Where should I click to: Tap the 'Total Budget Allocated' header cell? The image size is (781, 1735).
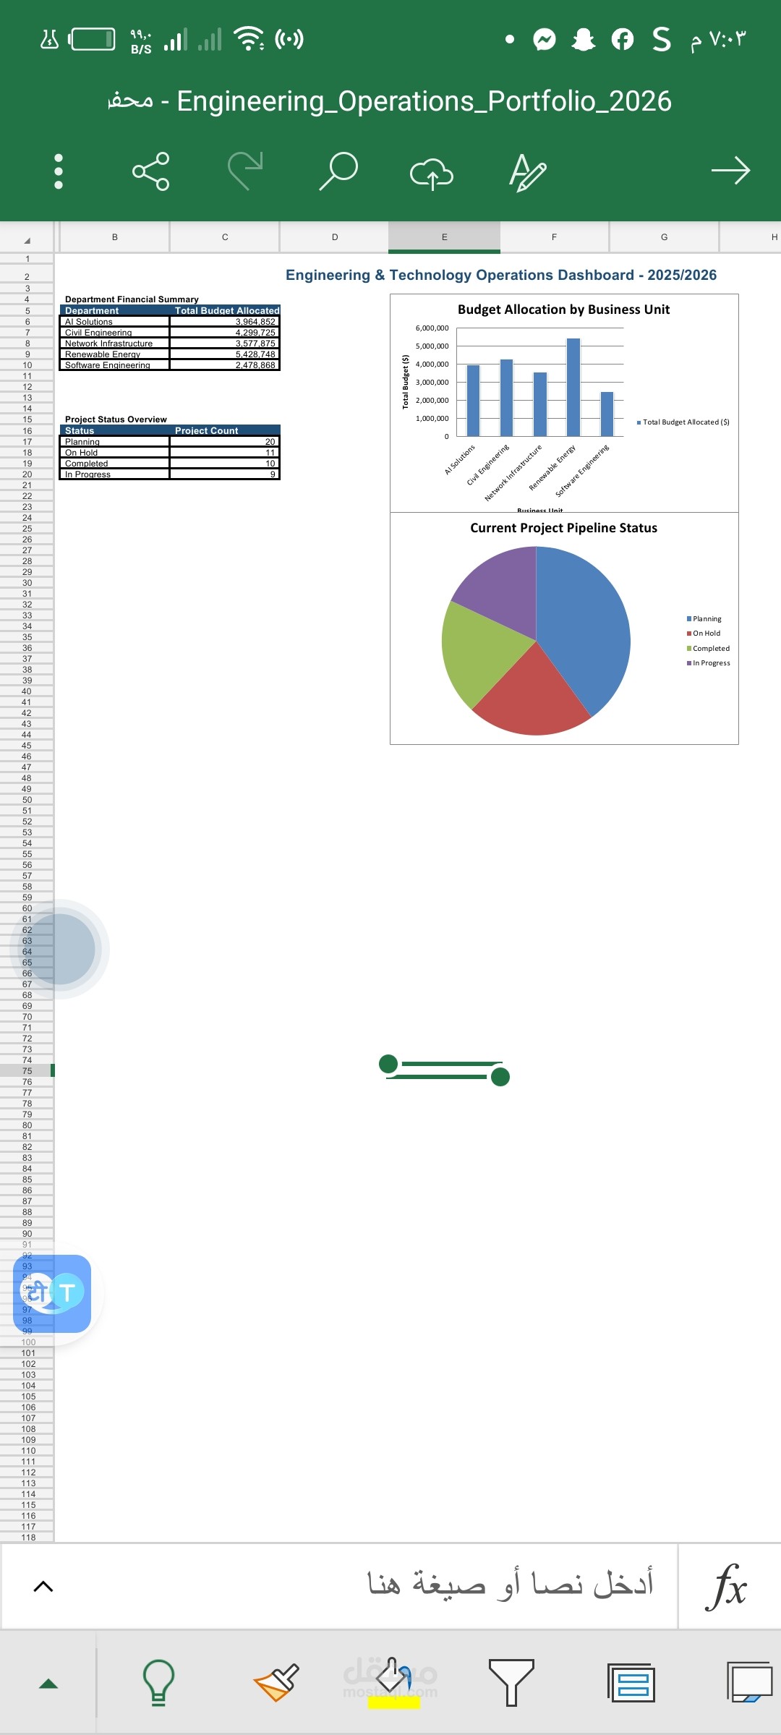click(225, 310)
